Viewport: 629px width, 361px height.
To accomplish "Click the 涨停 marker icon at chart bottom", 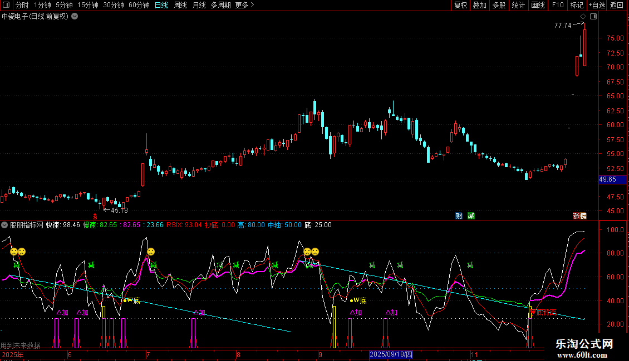I will pos(579,215).
